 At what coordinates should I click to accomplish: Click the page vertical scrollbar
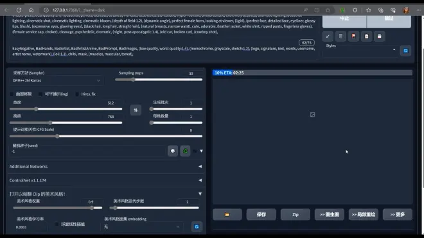tap(422, 119)
